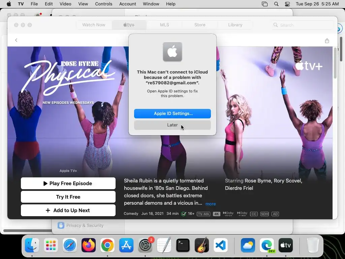Click the Dolby Vision badge
The height and width of the screenshot is (259, 345).
click(x=228, y=214)
